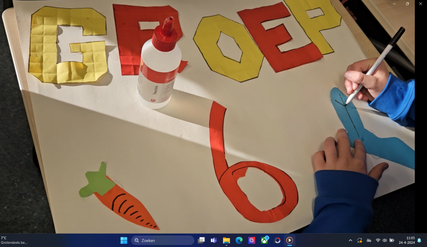427x247 pixels.
Task: Open the weather widget showing 7°C
Action: [14, 240]
